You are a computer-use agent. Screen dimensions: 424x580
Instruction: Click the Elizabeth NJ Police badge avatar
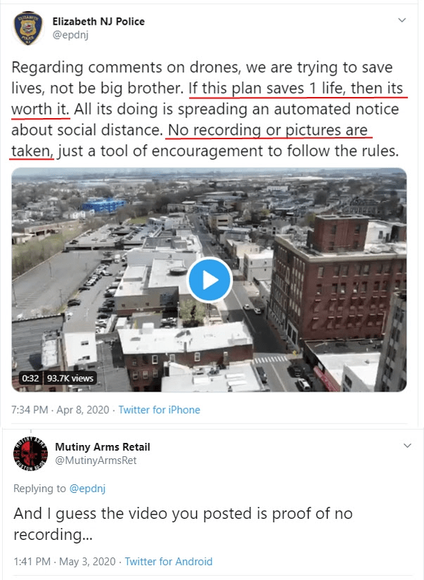pyautogui.click(x=28, y=27)
